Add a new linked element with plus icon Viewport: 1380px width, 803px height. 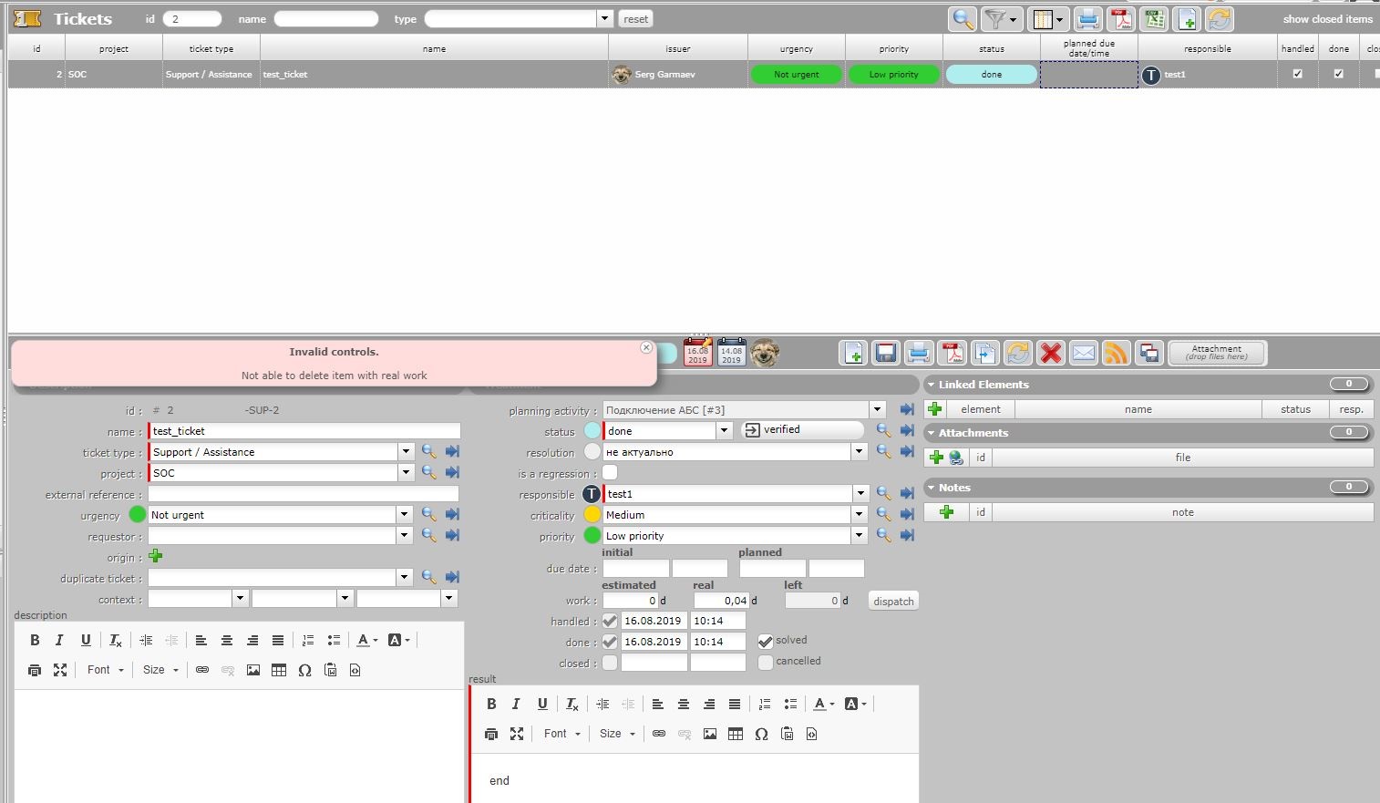coord(934,409)
